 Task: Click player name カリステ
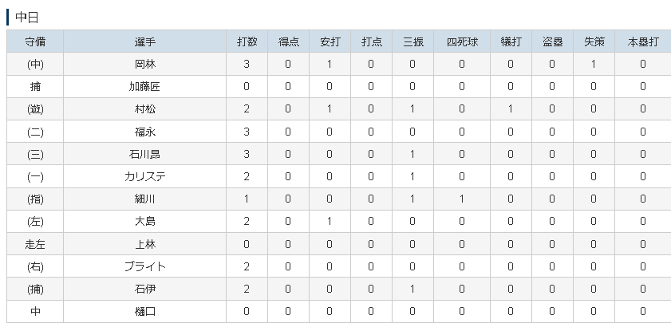click(x=145, y=177)
